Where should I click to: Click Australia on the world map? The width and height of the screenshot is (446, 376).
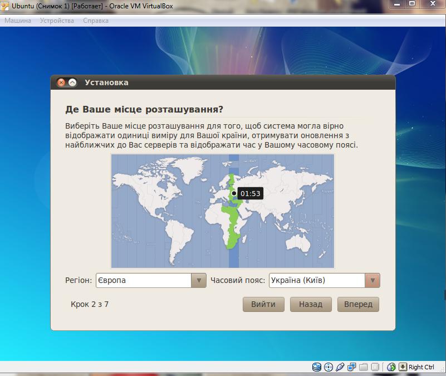point(298,243)
